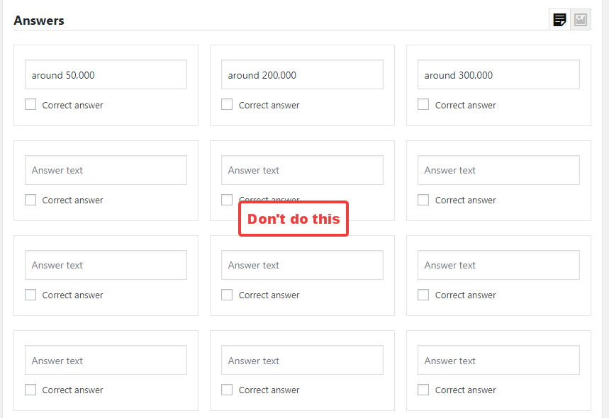Click the "Don't do this" warning box
This screenshot has height=418, width=609.
coord(293,219)
